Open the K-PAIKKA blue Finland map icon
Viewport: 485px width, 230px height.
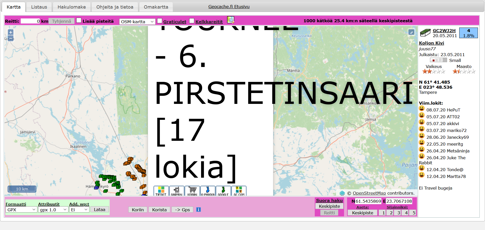click(x=208, y=191)
